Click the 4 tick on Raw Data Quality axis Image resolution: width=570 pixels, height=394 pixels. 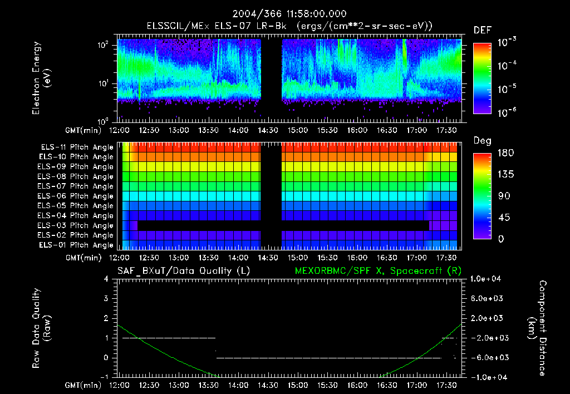[106, 279]
